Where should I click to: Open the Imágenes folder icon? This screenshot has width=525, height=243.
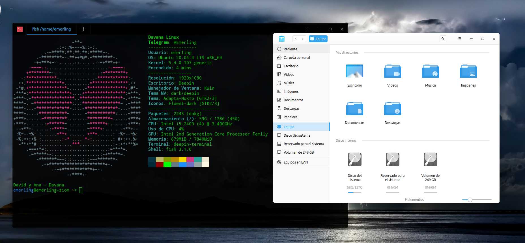click(468, 71)
